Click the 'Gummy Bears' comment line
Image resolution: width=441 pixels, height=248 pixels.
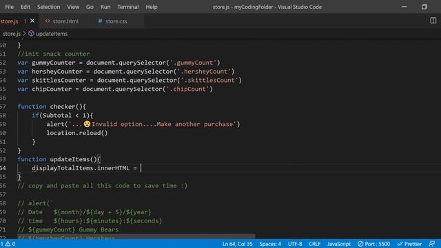click(68, 229)
